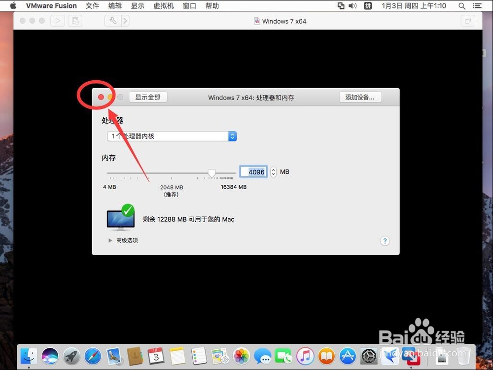Open the 编辑 menu
Screen dimensions: 493x370
115,5
